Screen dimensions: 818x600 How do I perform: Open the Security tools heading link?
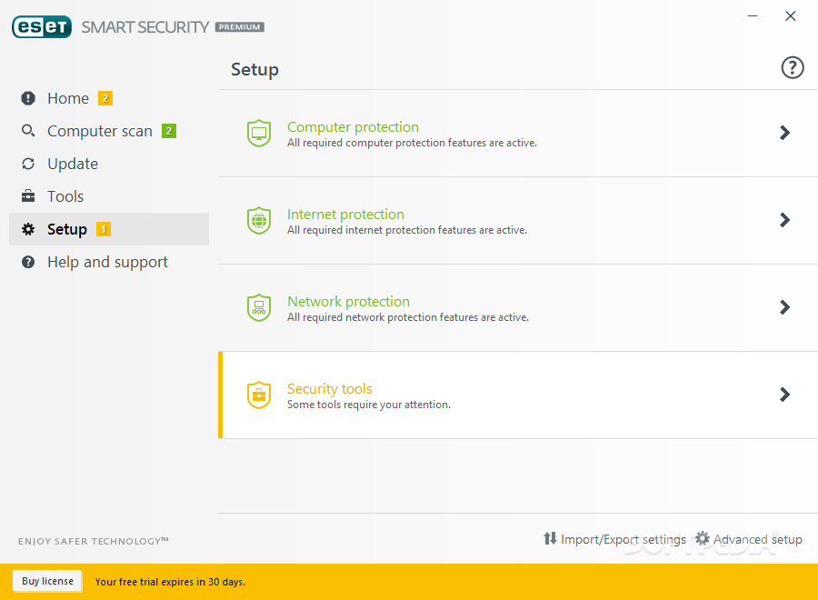(330, 389)
